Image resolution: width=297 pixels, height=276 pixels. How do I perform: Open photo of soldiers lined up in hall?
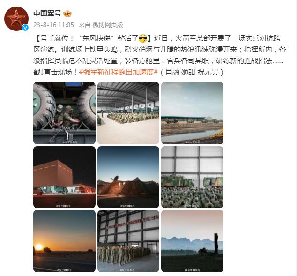128,241
